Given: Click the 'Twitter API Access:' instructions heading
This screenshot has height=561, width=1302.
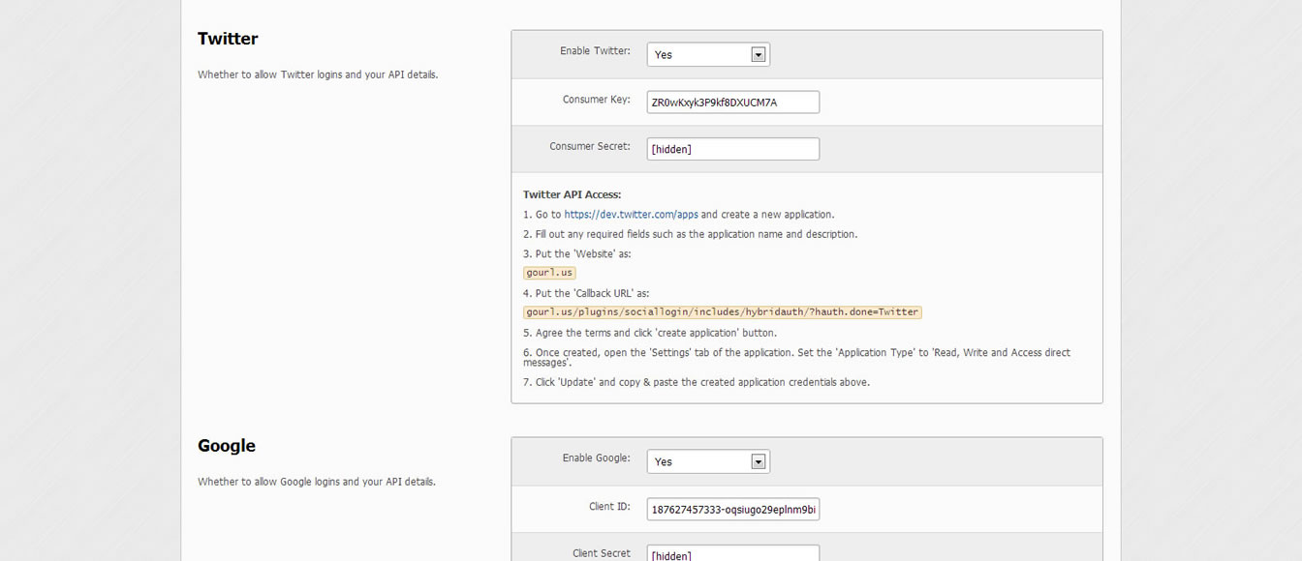Looking at the screenshot, I should [572, 194].
